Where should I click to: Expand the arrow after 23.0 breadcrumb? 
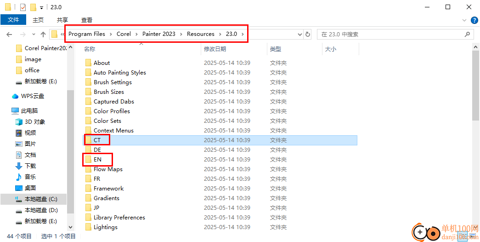pyautogui.click(x=243, y=34)
